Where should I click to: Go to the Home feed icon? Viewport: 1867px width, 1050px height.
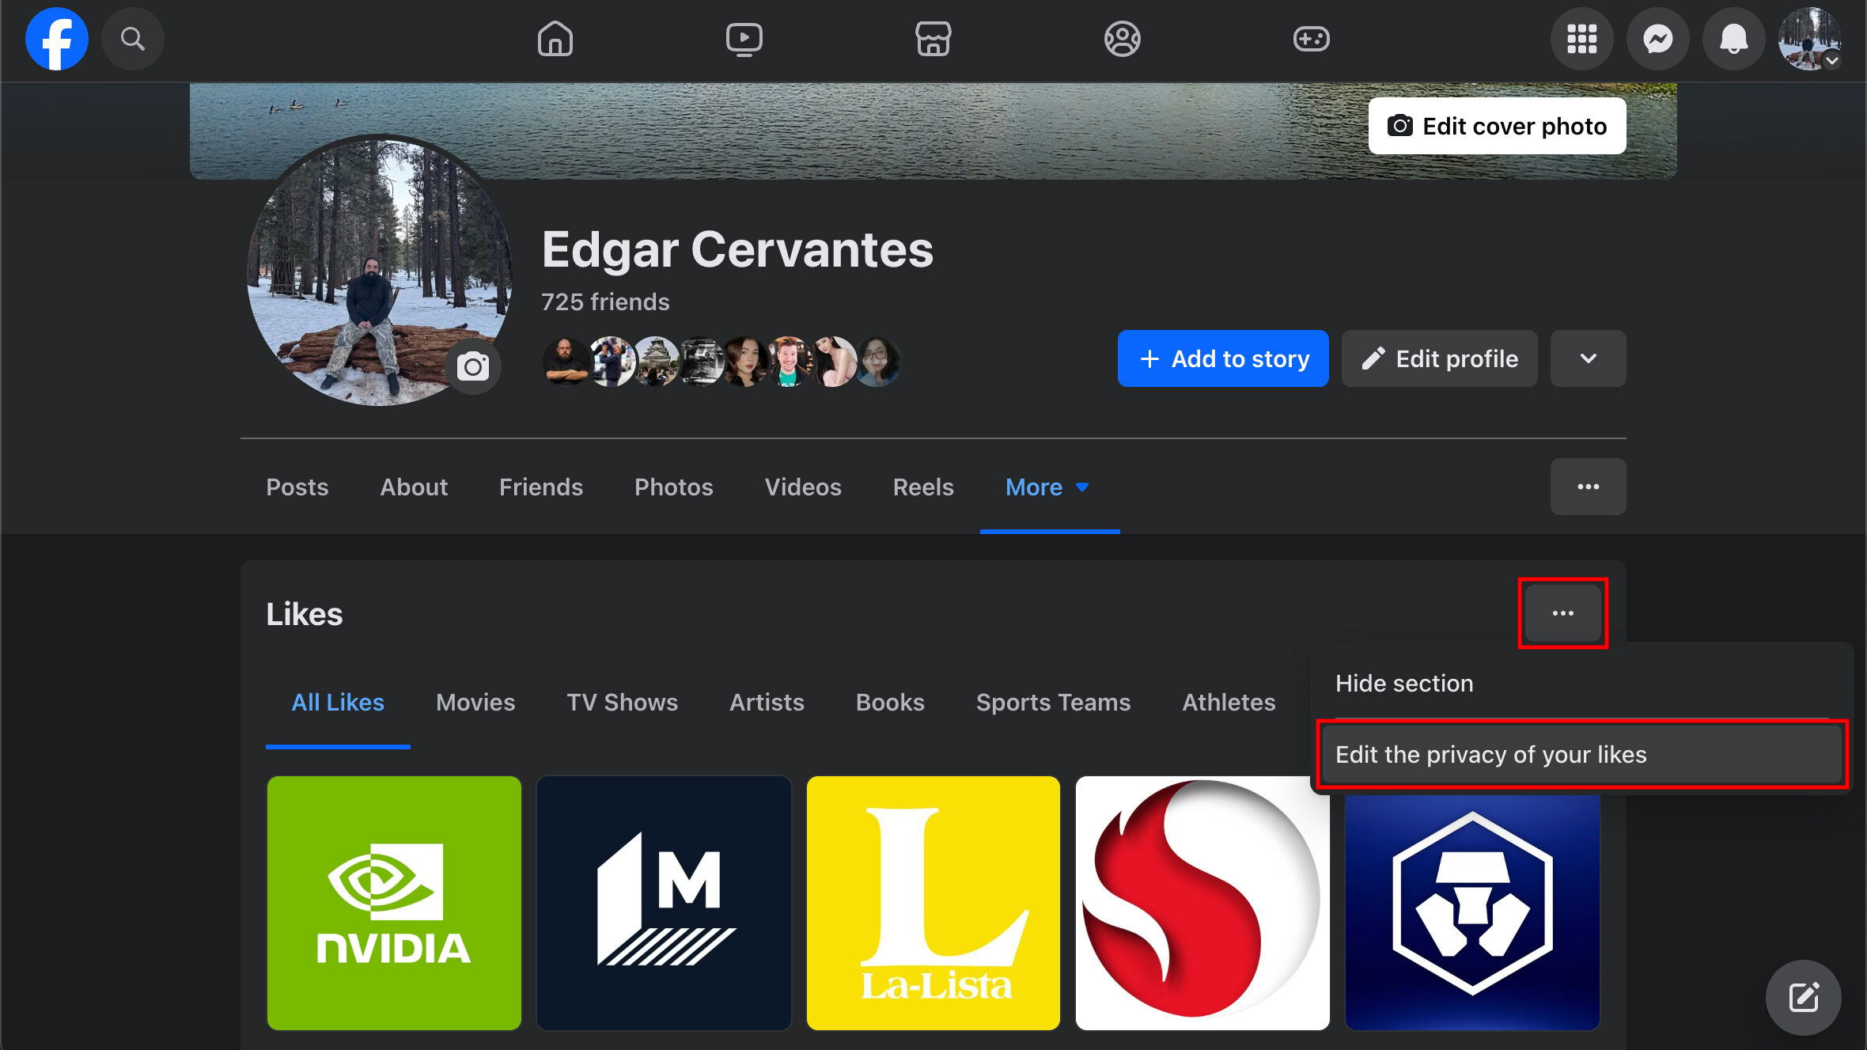555,39
